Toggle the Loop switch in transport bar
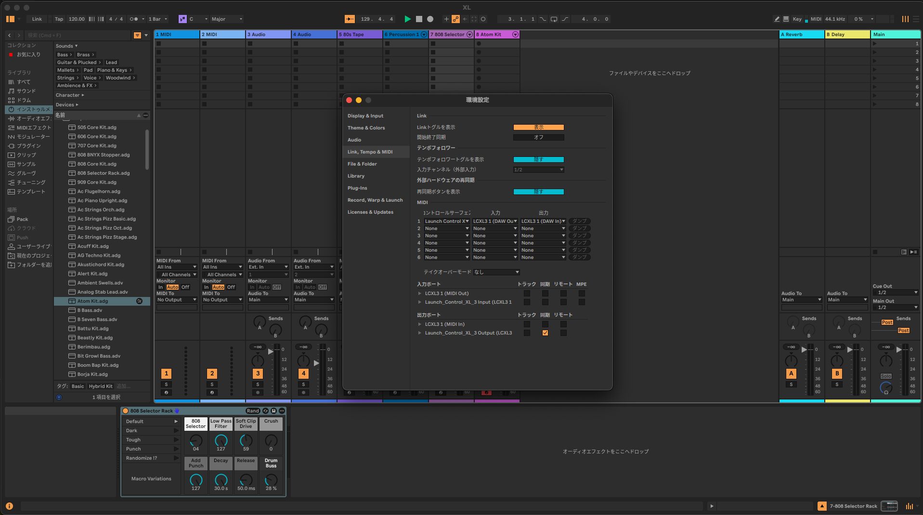The width and height of the screenshot is (923, 515). (x=554, y=19)
